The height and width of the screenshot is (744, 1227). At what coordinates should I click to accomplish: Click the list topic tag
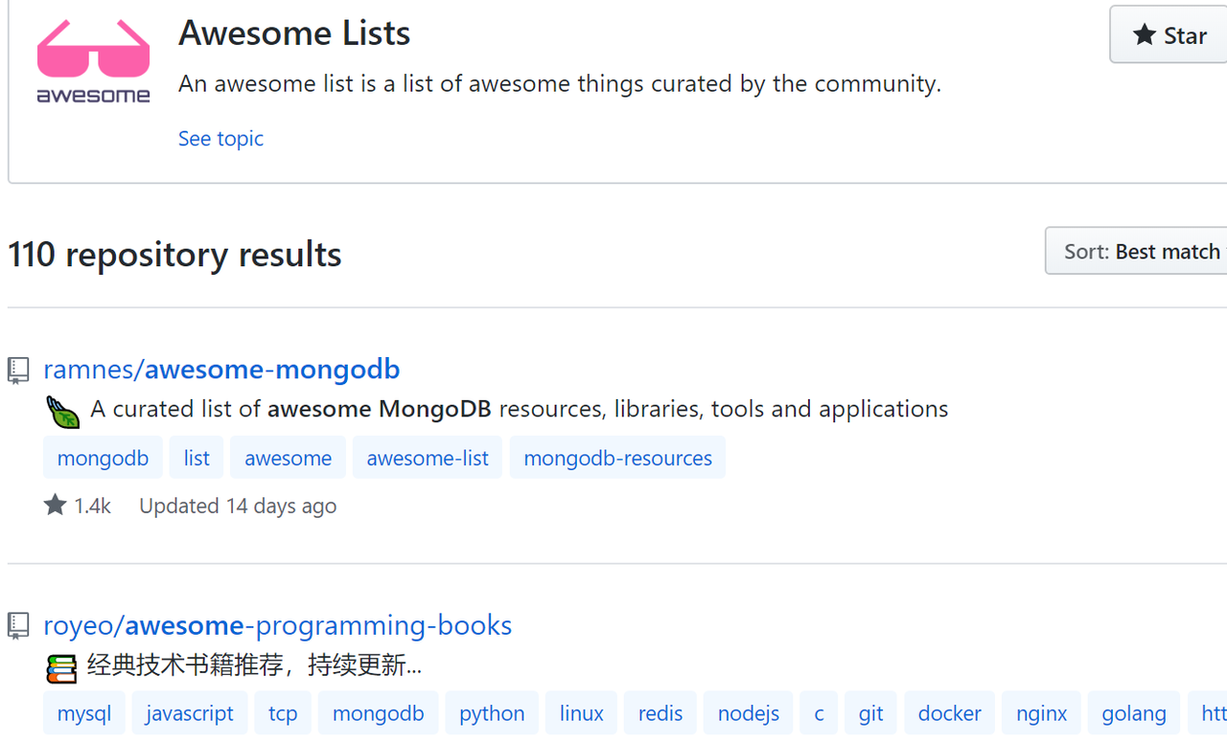pos(197,458)
